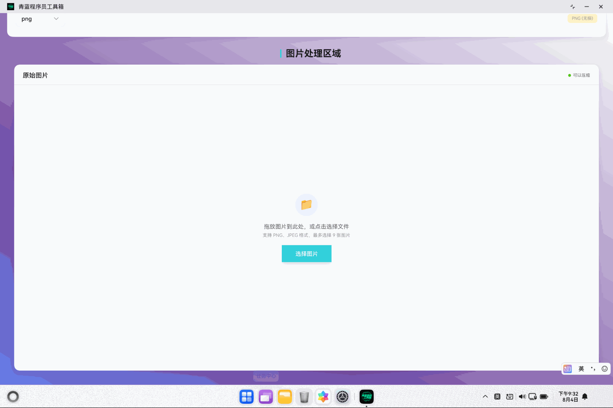Open the multitasking view from the dock
613x408 pixels.
tap(266, 397)
